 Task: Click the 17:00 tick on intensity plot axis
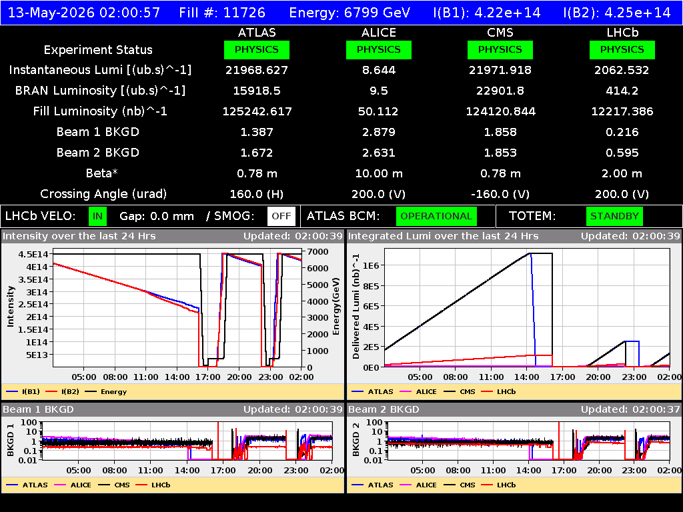[208, 377]
